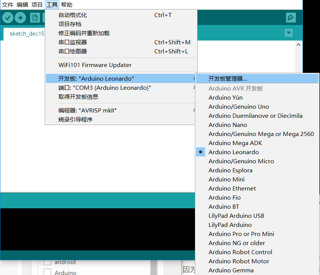Open the 文件 menu

pos(8,5)
